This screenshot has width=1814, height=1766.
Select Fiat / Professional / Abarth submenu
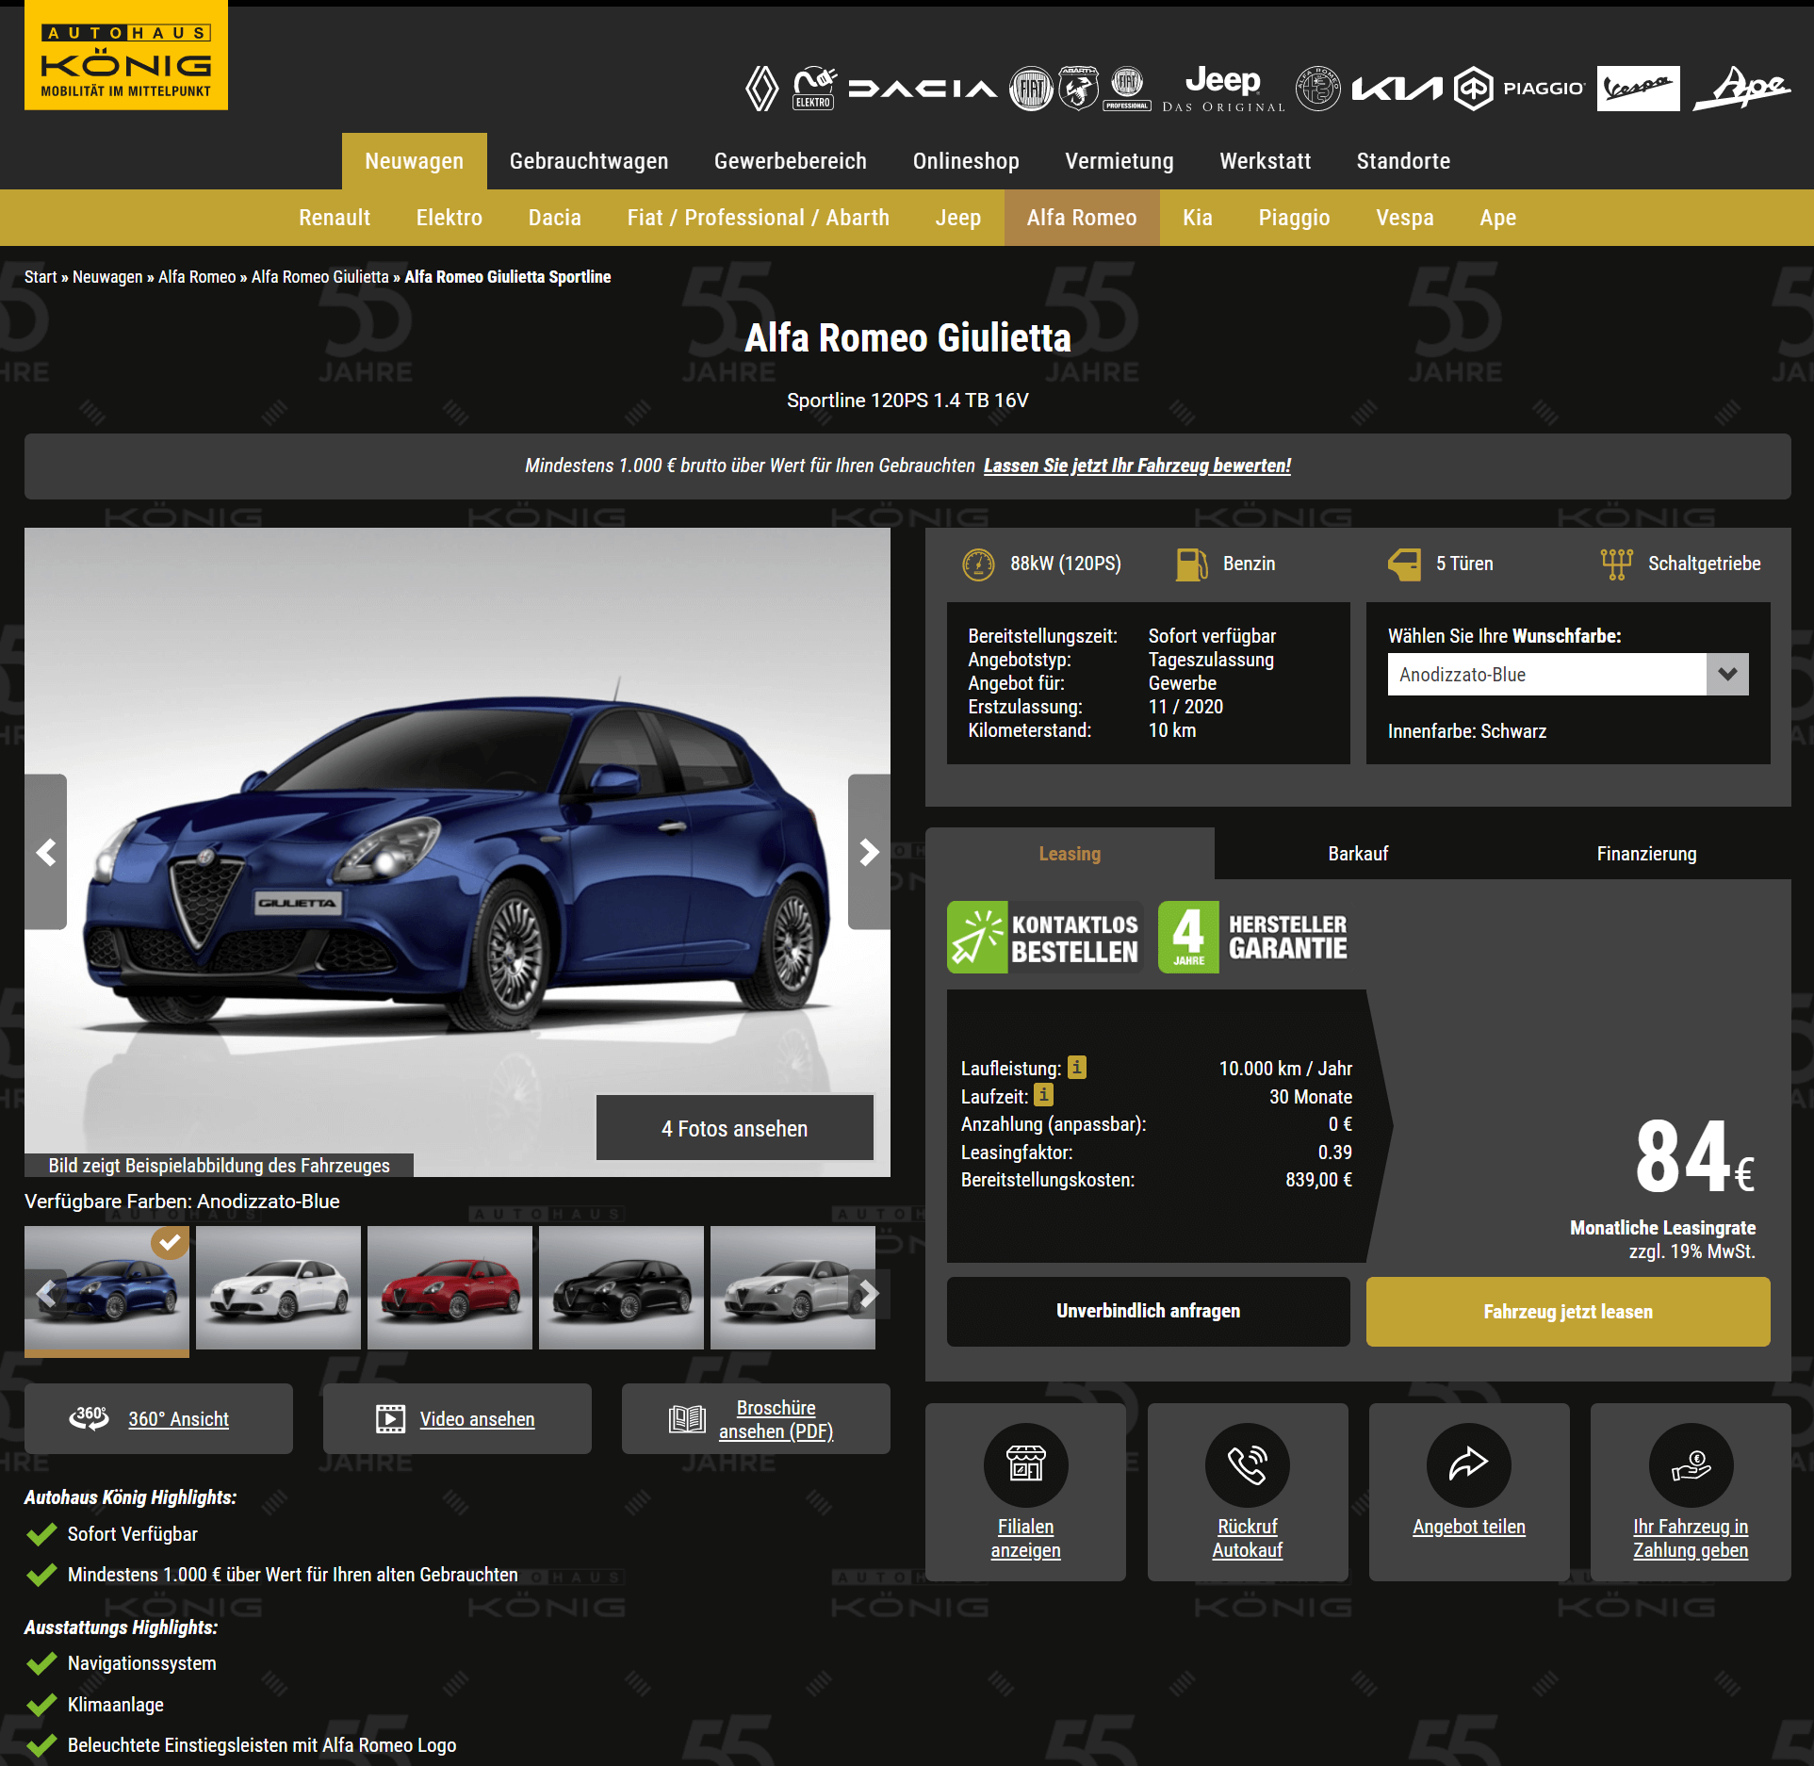(759, 218)
